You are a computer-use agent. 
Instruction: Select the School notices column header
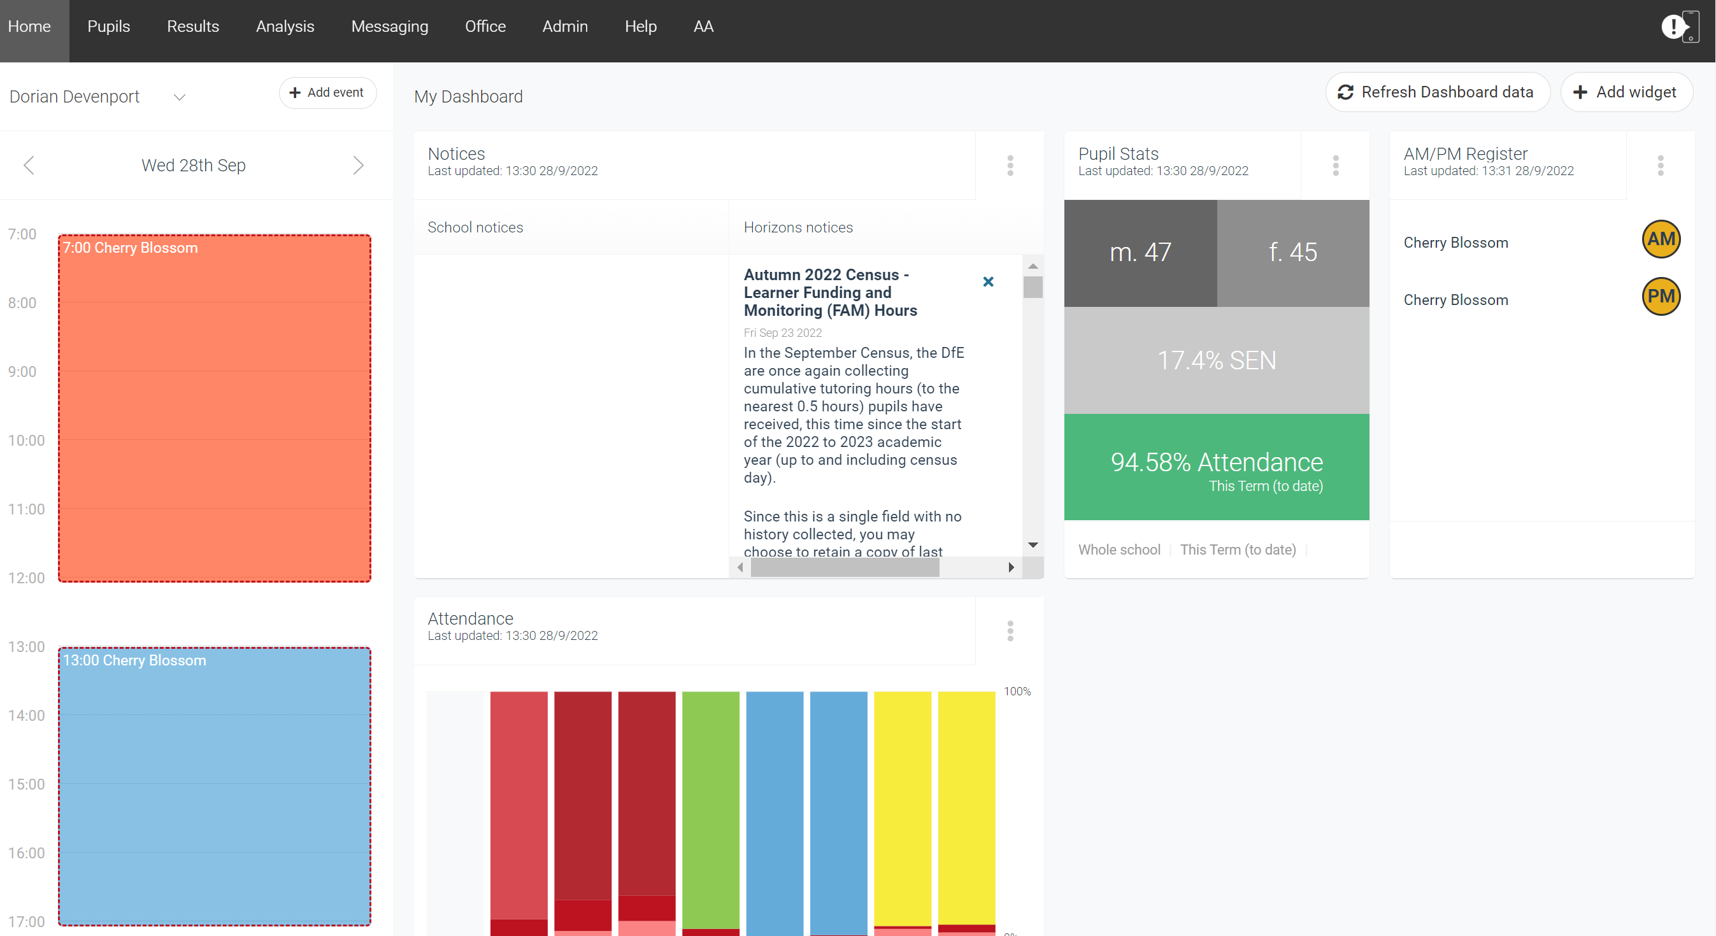(x=475, y=228)
